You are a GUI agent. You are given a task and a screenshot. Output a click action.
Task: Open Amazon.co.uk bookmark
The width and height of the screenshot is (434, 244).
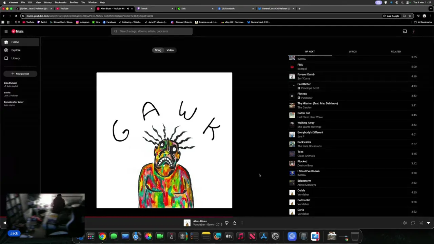[x=206, y=22]
